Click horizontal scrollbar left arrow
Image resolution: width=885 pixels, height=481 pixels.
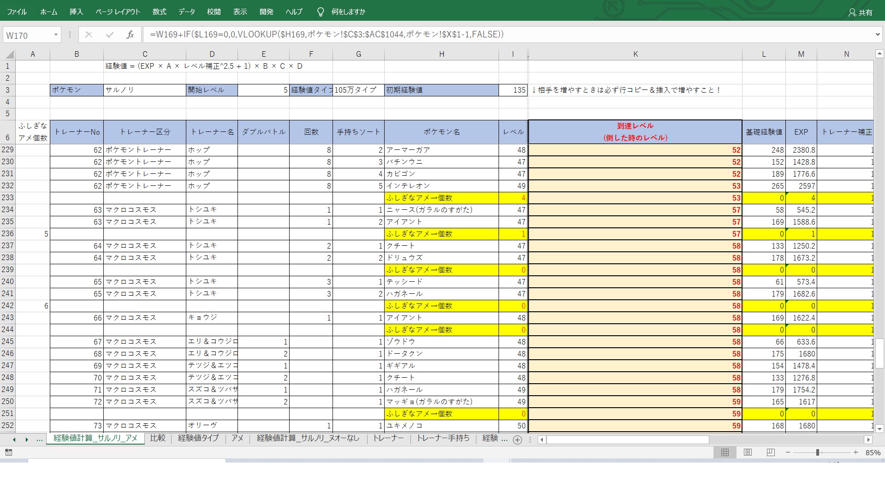coord(542,440)
